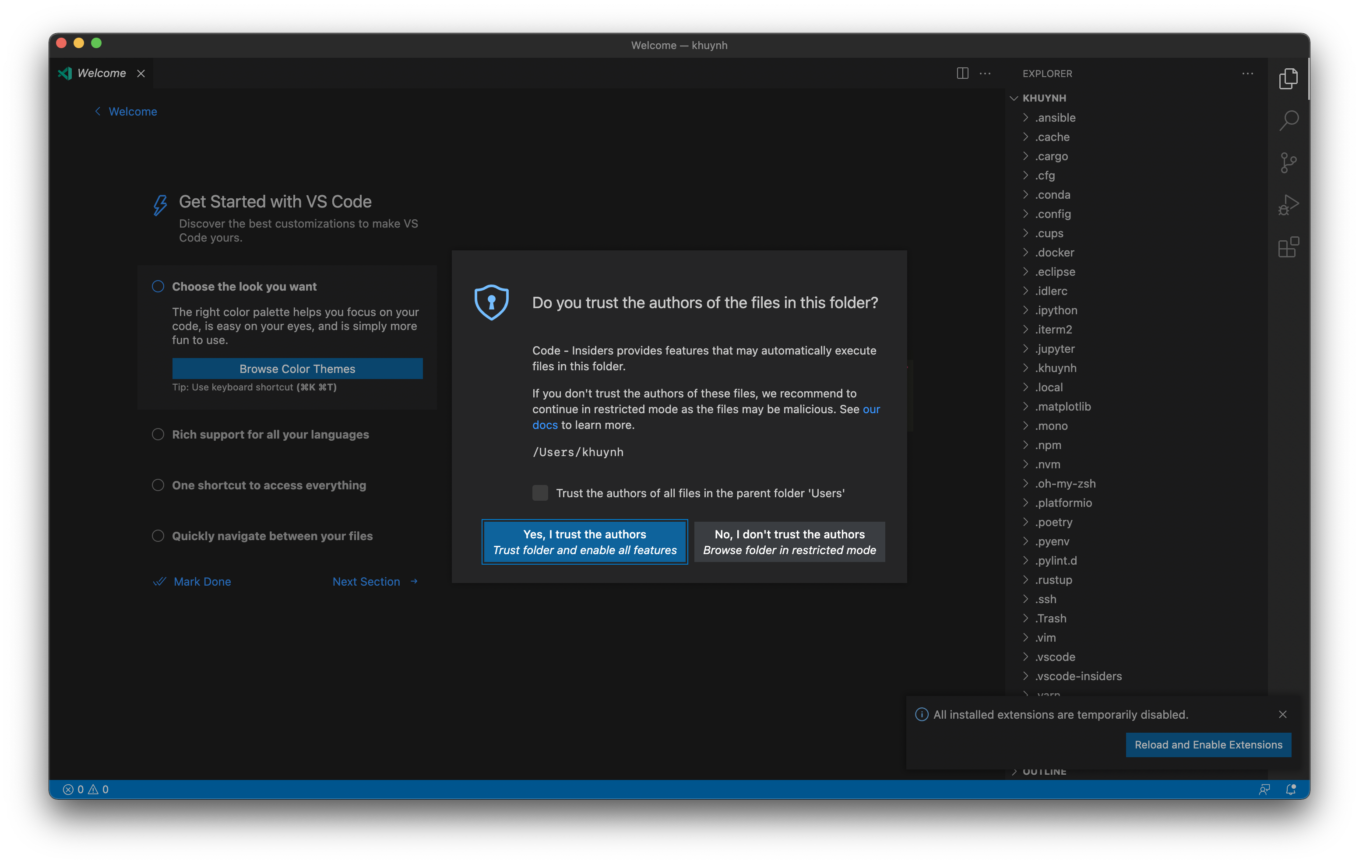Screen dimensions: 1359x864
Task: Open the Extensions view
Action: pos(1289,247)
